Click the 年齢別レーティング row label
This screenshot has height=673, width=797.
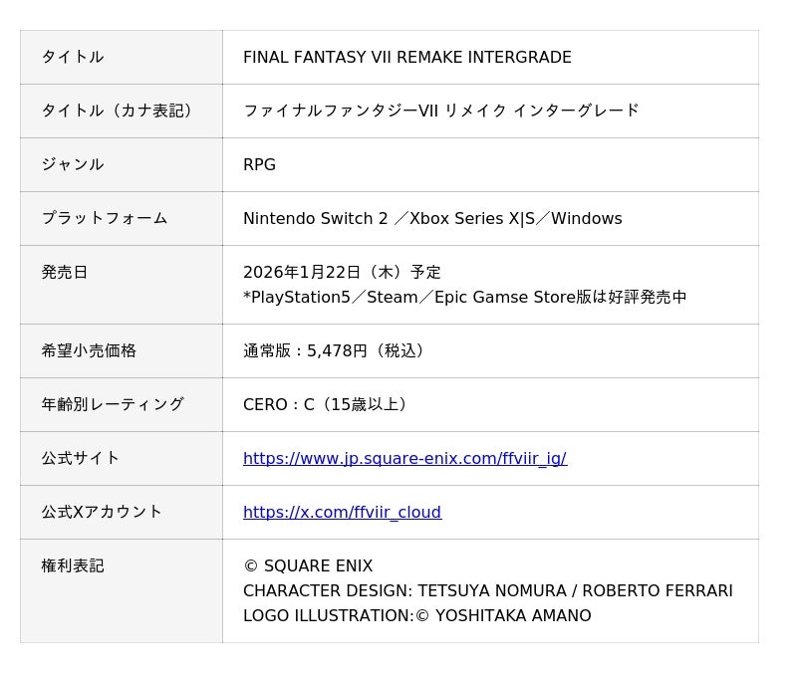coord(113,405)
